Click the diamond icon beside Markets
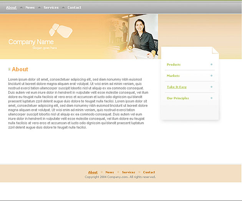Image resolution: width=242 pixels, height=201 pixels. pos(211,76)
